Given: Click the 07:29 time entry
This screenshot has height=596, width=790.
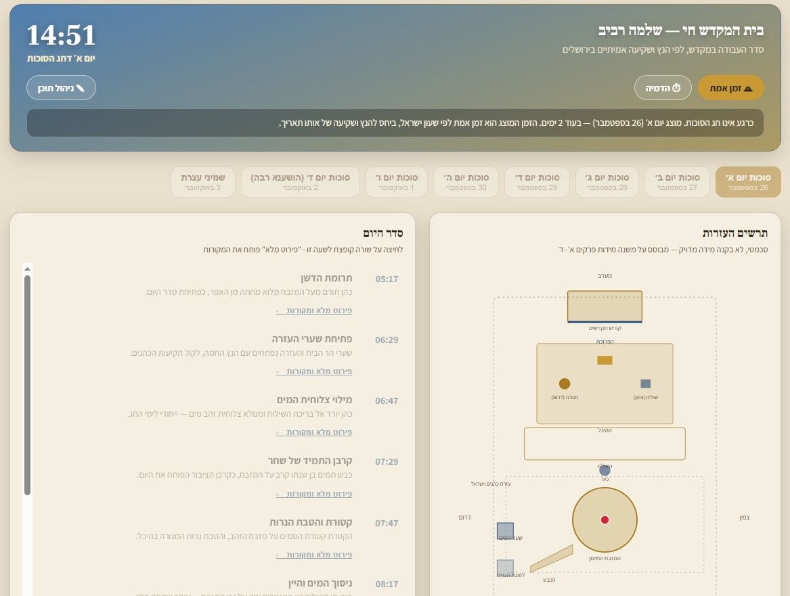Looking at the screenshot, I should [387, 461].
